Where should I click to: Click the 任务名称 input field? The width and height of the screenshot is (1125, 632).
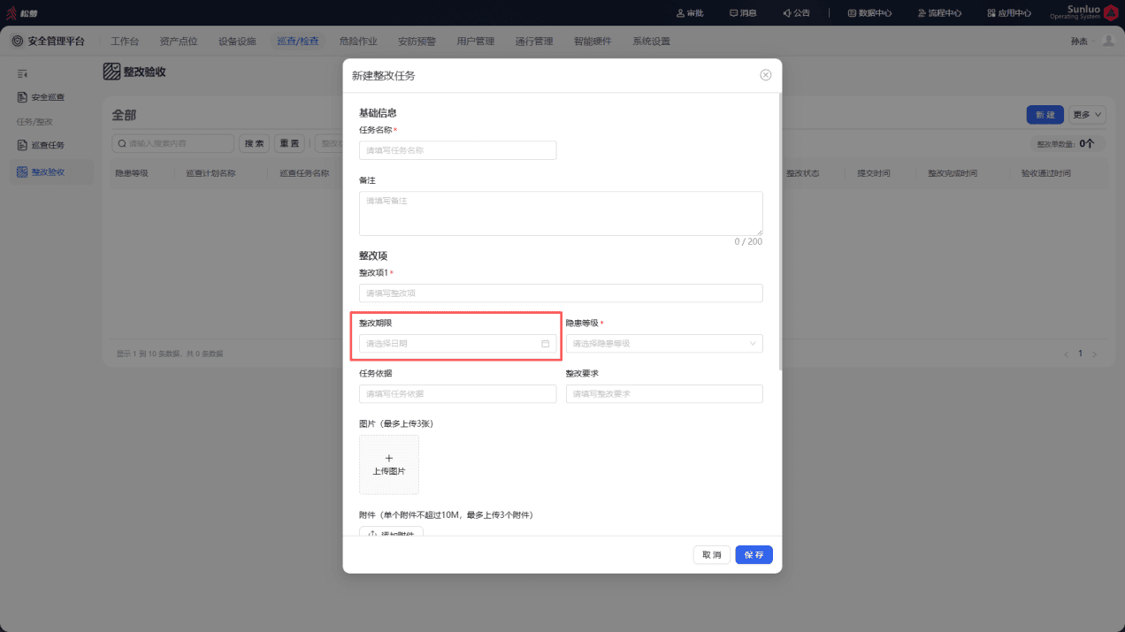[x=457, y=150]
